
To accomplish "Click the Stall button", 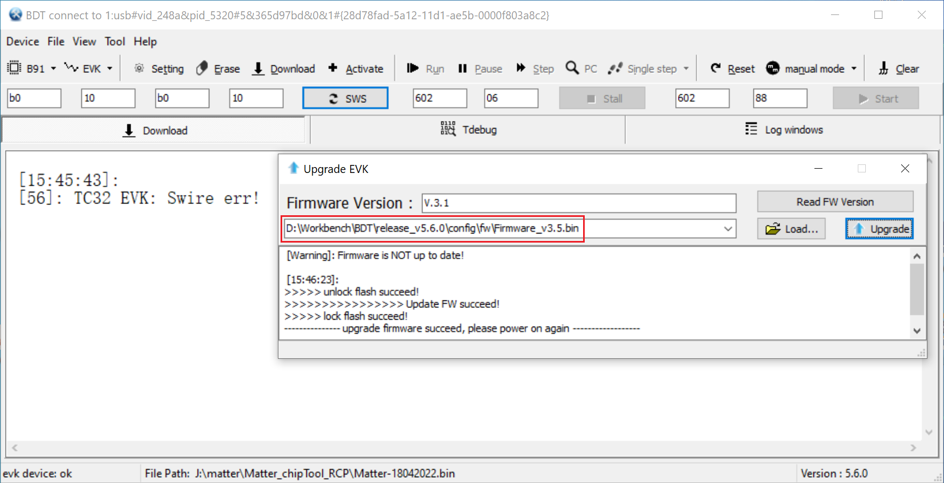I will pos(602,99).
